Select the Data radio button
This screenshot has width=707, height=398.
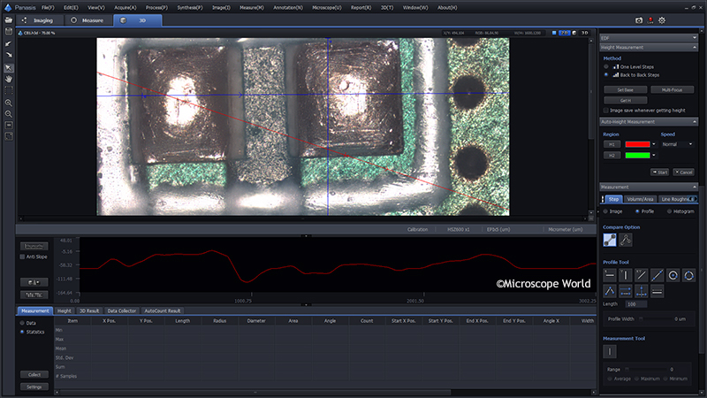[x=22, y=323]
